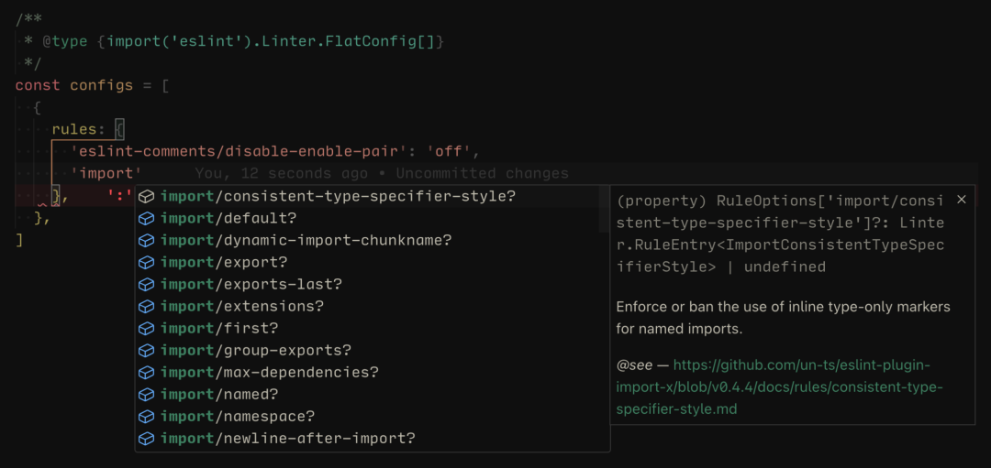Open the consistent-type-specifier-style docs link
Image resolution: width=991 pixels, height=468 pixels.
point(779,386)
